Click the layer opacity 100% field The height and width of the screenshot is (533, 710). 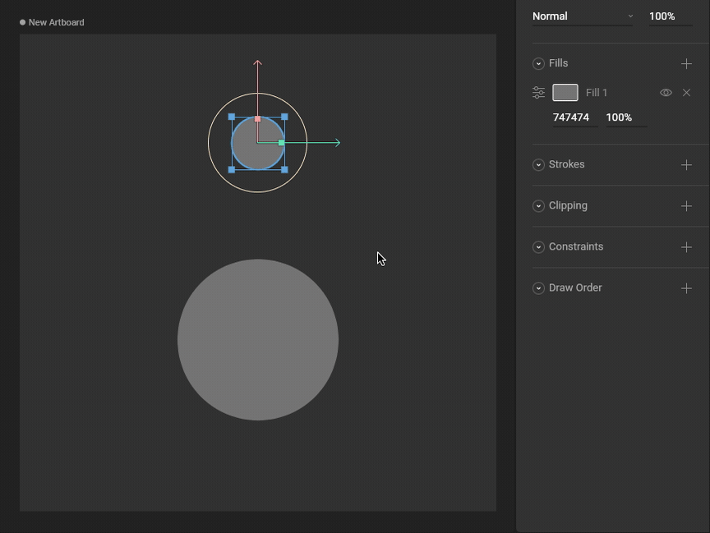click(x=668, y=16)
